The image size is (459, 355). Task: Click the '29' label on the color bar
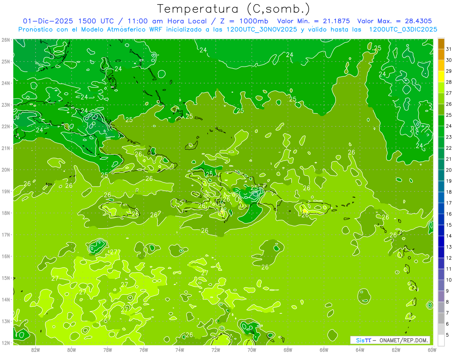click(x=449, y=71)
